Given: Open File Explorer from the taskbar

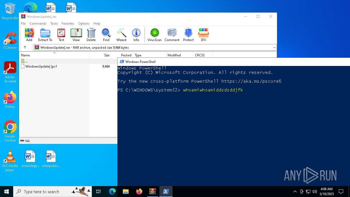Looking at the screenshot, I should [126, 192].
